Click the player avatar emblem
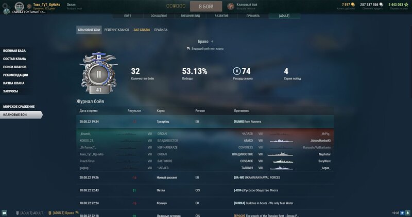The width and height of the screenshot is (412, 217). click(19, 6)
